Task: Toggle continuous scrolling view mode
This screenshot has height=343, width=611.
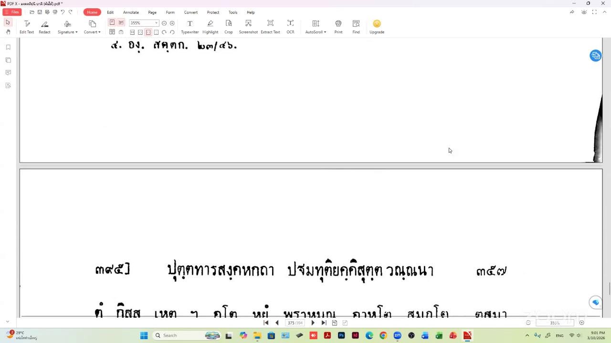Action: click(121, 22)
